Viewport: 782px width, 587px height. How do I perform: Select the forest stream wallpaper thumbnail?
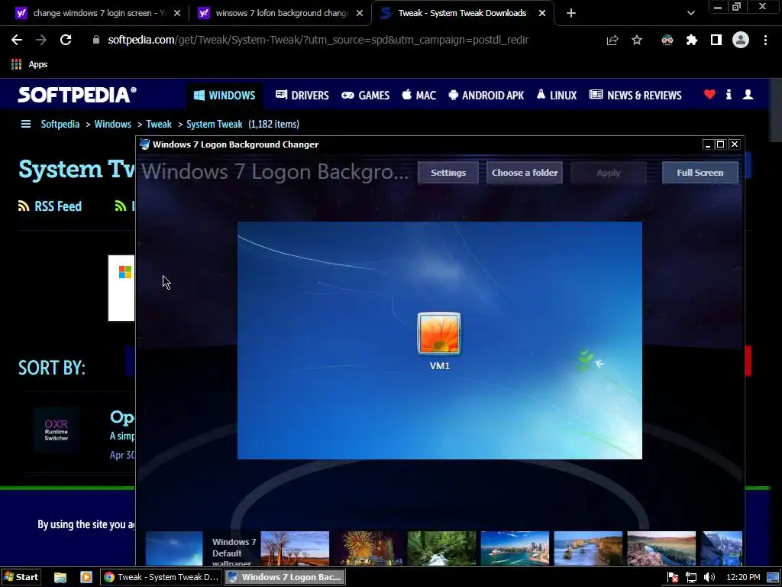tap(441, 549)
